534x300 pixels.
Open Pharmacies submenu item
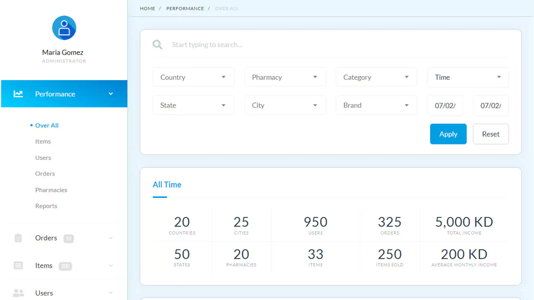click(x=51, y=190)
